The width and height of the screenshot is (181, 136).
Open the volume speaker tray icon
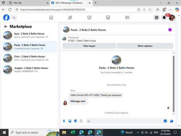click(146, 133)
